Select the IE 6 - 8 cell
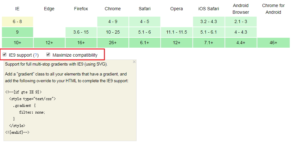This screenshot has width=292, height=143. 17,21
